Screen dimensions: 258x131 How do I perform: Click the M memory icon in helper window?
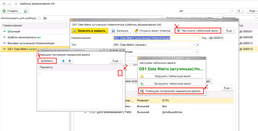[x=111, y=50]
